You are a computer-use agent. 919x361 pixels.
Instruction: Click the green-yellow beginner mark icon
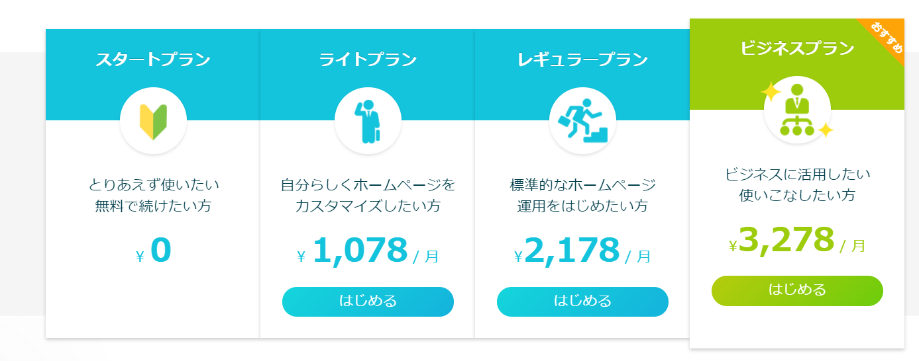click(x=153, y=122)
